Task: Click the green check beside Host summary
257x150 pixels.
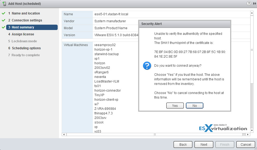Action: click(x=3, y=27)
